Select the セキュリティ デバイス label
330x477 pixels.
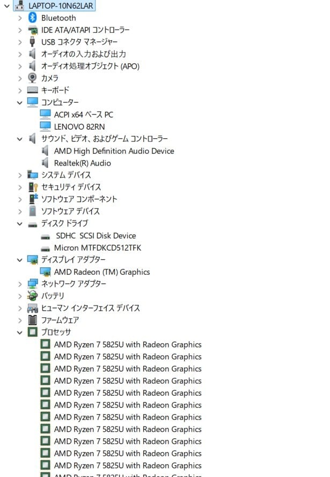71,187
